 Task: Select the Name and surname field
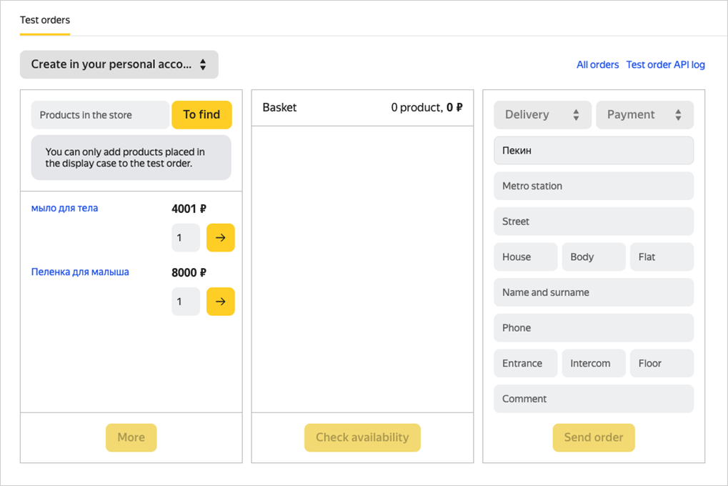click(x=593, y=292)
